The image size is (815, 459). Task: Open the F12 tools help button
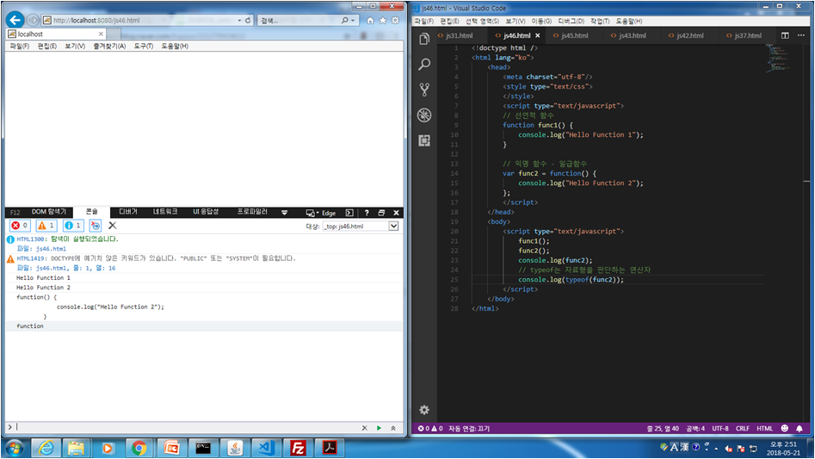coord(367,213)
